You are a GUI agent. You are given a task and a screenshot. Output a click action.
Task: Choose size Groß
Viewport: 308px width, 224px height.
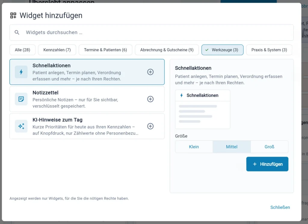(x=269, y=147)
